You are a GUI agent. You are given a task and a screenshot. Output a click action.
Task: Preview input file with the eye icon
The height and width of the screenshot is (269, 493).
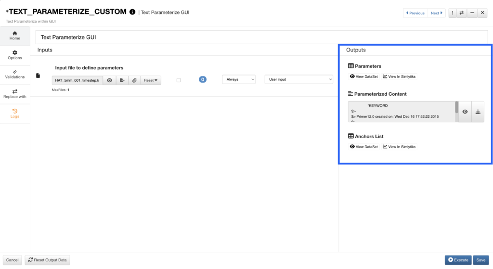coord(109,80)
